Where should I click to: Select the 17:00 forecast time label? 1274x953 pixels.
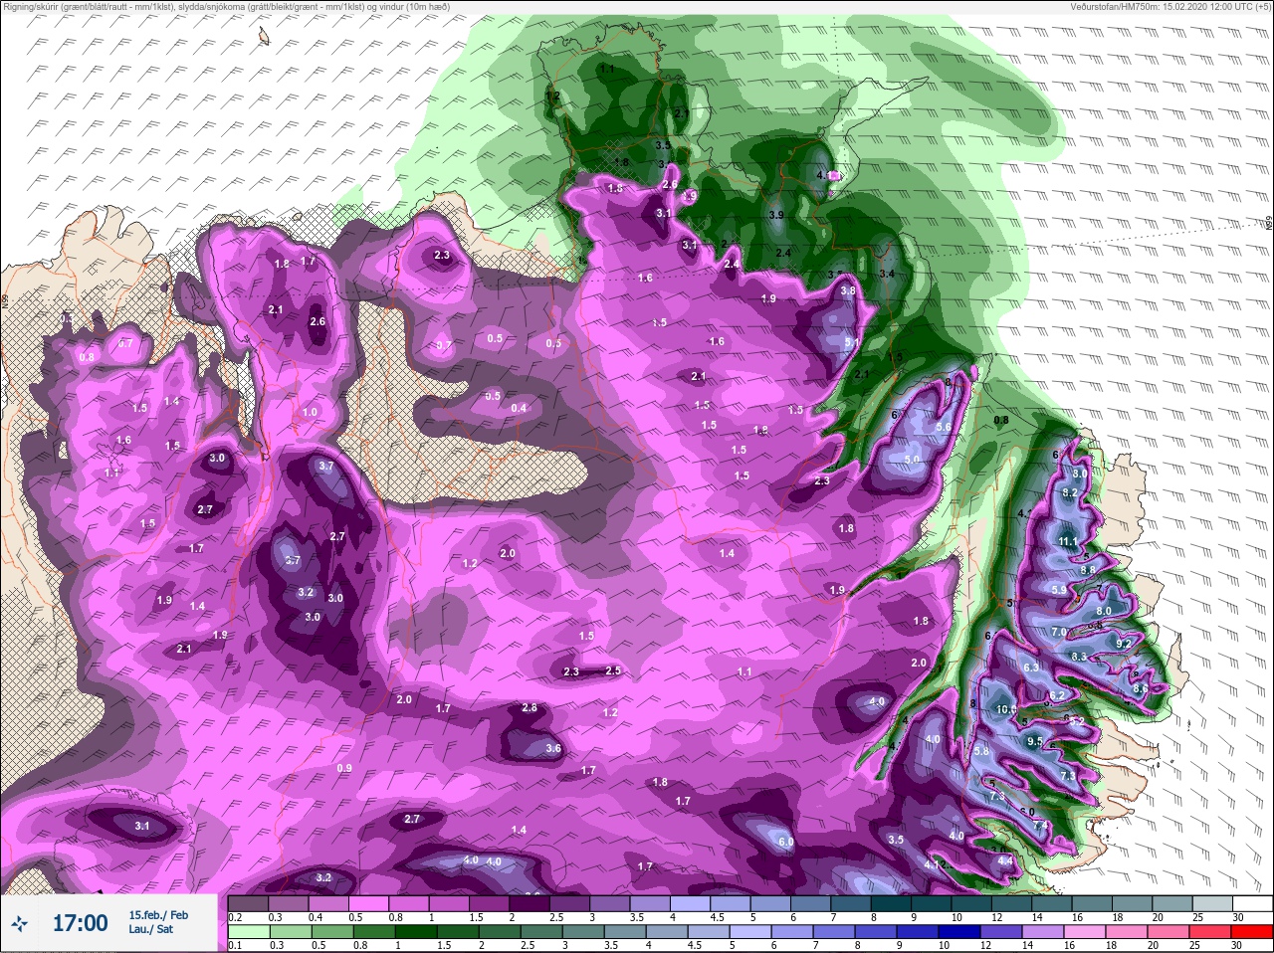[80, 923]
